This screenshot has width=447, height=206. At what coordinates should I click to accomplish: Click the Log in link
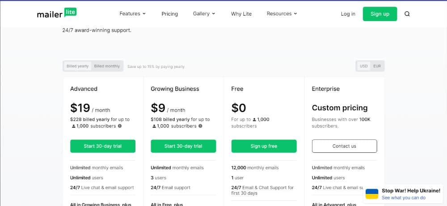pos(348,14)
